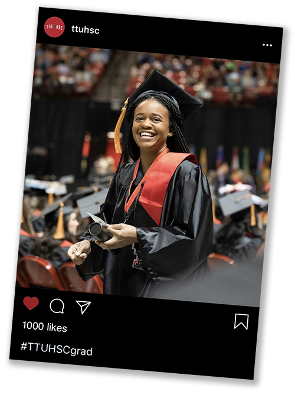Open the ttuhsc username profile link
This screenshot has width=295, height=395.
point(85,29)
